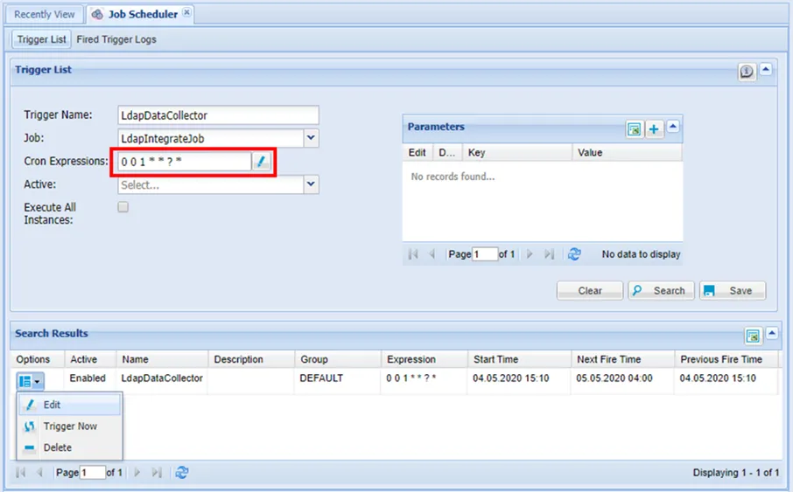Click the Key column header in Parameters
The width and height of the screenshot is (793, 492).
[x=517, y=153]
